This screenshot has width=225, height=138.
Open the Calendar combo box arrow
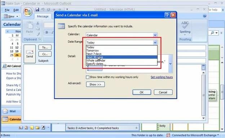click(x=155, y=35)
